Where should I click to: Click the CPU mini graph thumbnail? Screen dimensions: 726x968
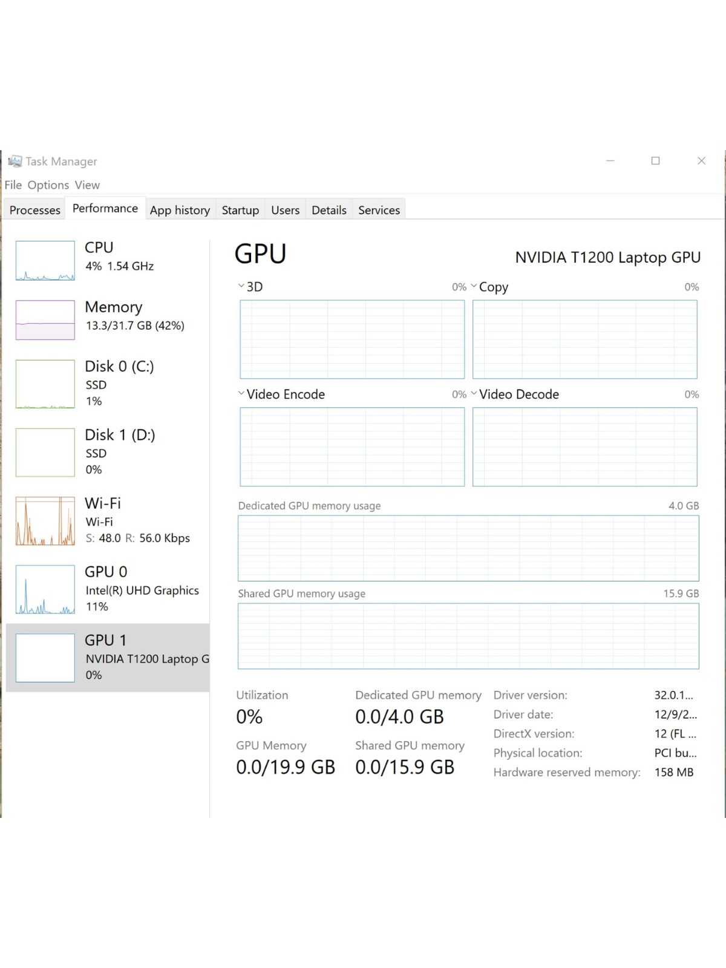click(x=45, y=261)
